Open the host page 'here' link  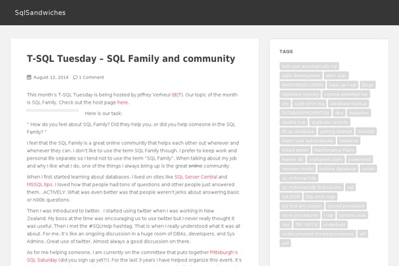pos(122,102)
